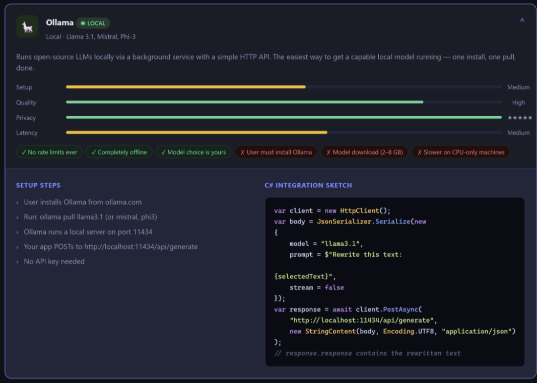Click the 'User must install Ollama' tag

tap(276, 152)
